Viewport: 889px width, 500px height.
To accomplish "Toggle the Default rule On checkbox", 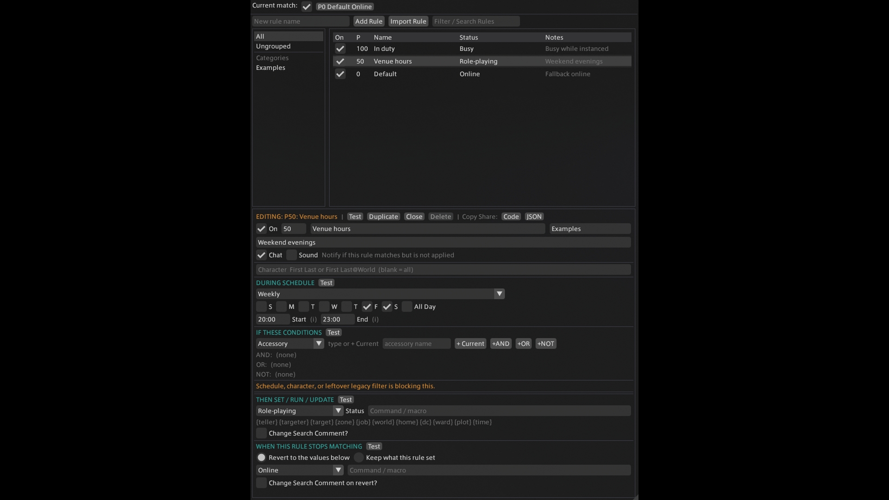I will [340, 74].
